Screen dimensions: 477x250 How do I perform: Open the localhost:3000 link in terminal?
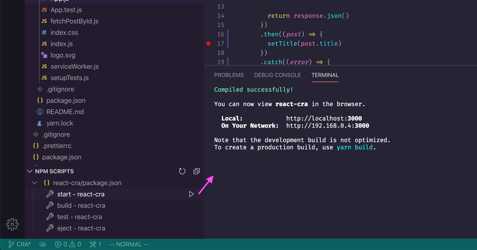324,118
